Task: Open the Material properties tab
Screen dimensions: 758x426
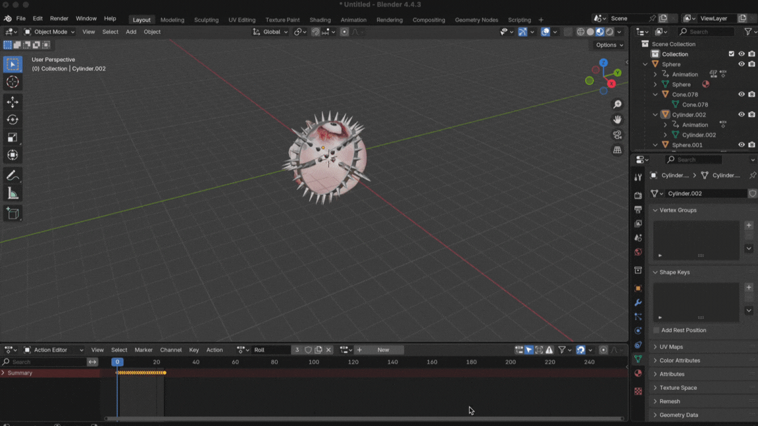Action: pos(638,373)
